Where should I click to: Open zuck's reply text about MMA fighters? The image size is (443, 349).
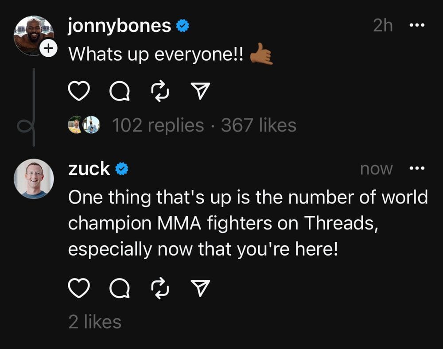click(248, 223)
